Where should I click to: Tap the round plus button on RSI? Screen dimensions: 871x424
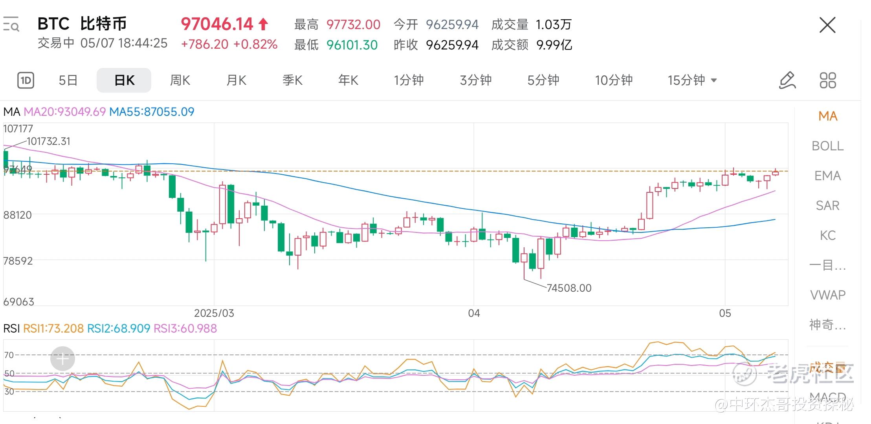62,358
